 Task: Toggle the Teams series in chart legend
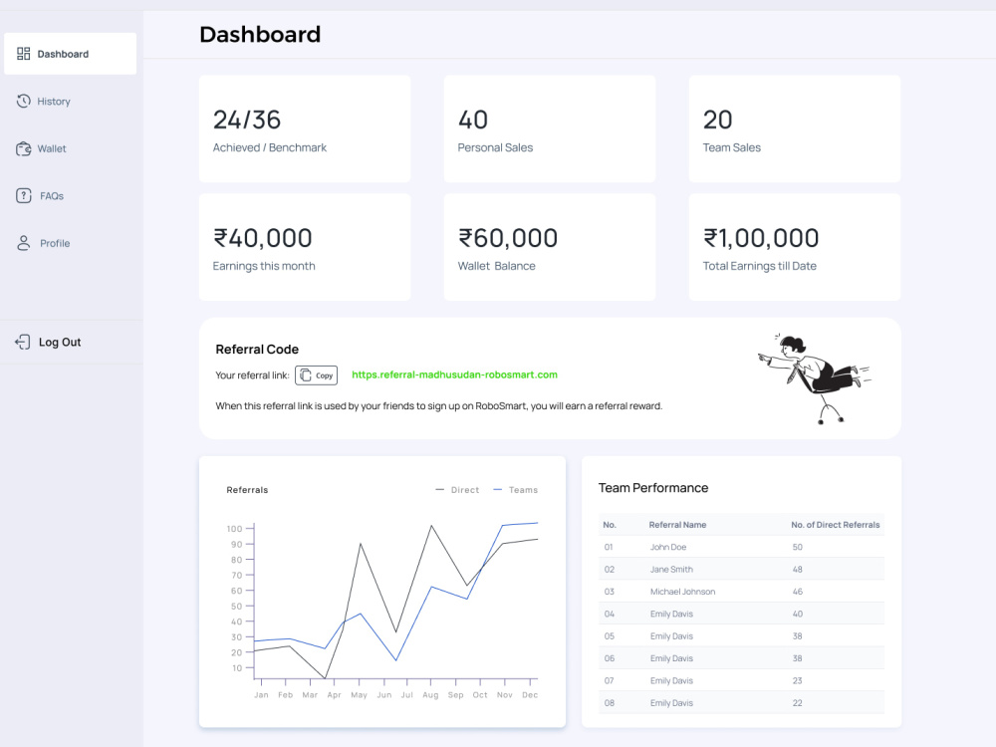pos(516,490)
